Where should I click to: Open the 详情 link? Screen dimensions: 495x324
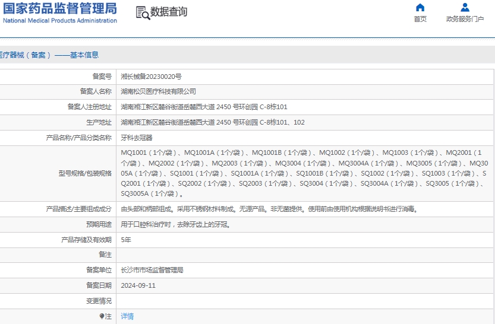tap(127, 316)
